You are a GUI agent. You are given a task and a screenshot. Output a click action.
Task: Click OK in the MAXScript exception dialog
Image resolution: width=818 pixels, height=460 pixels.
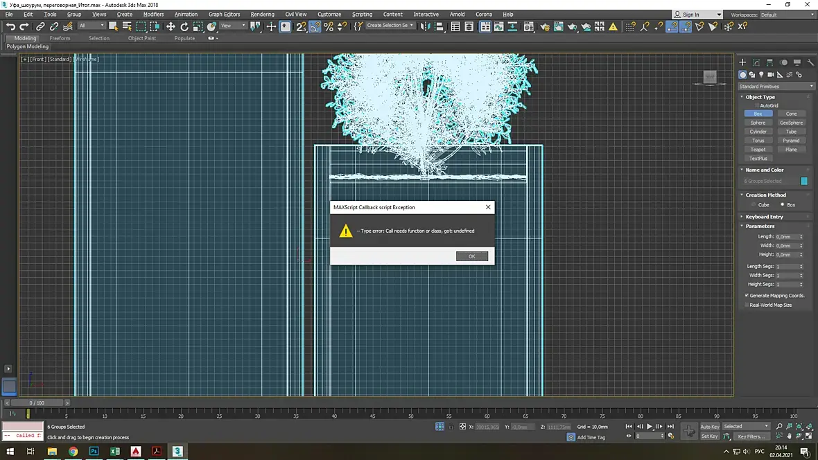[471, 256]
